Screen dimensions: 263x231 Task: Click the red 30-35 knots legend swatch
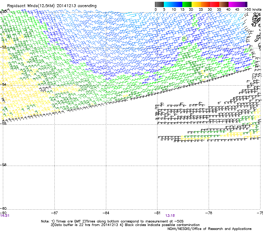[215, 4]
